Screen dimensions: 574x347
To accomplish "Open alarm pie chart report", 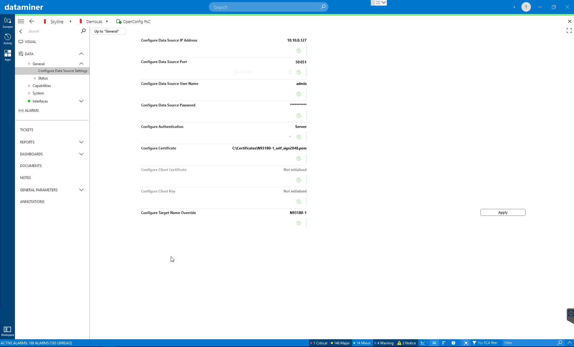I will [453, 343].
